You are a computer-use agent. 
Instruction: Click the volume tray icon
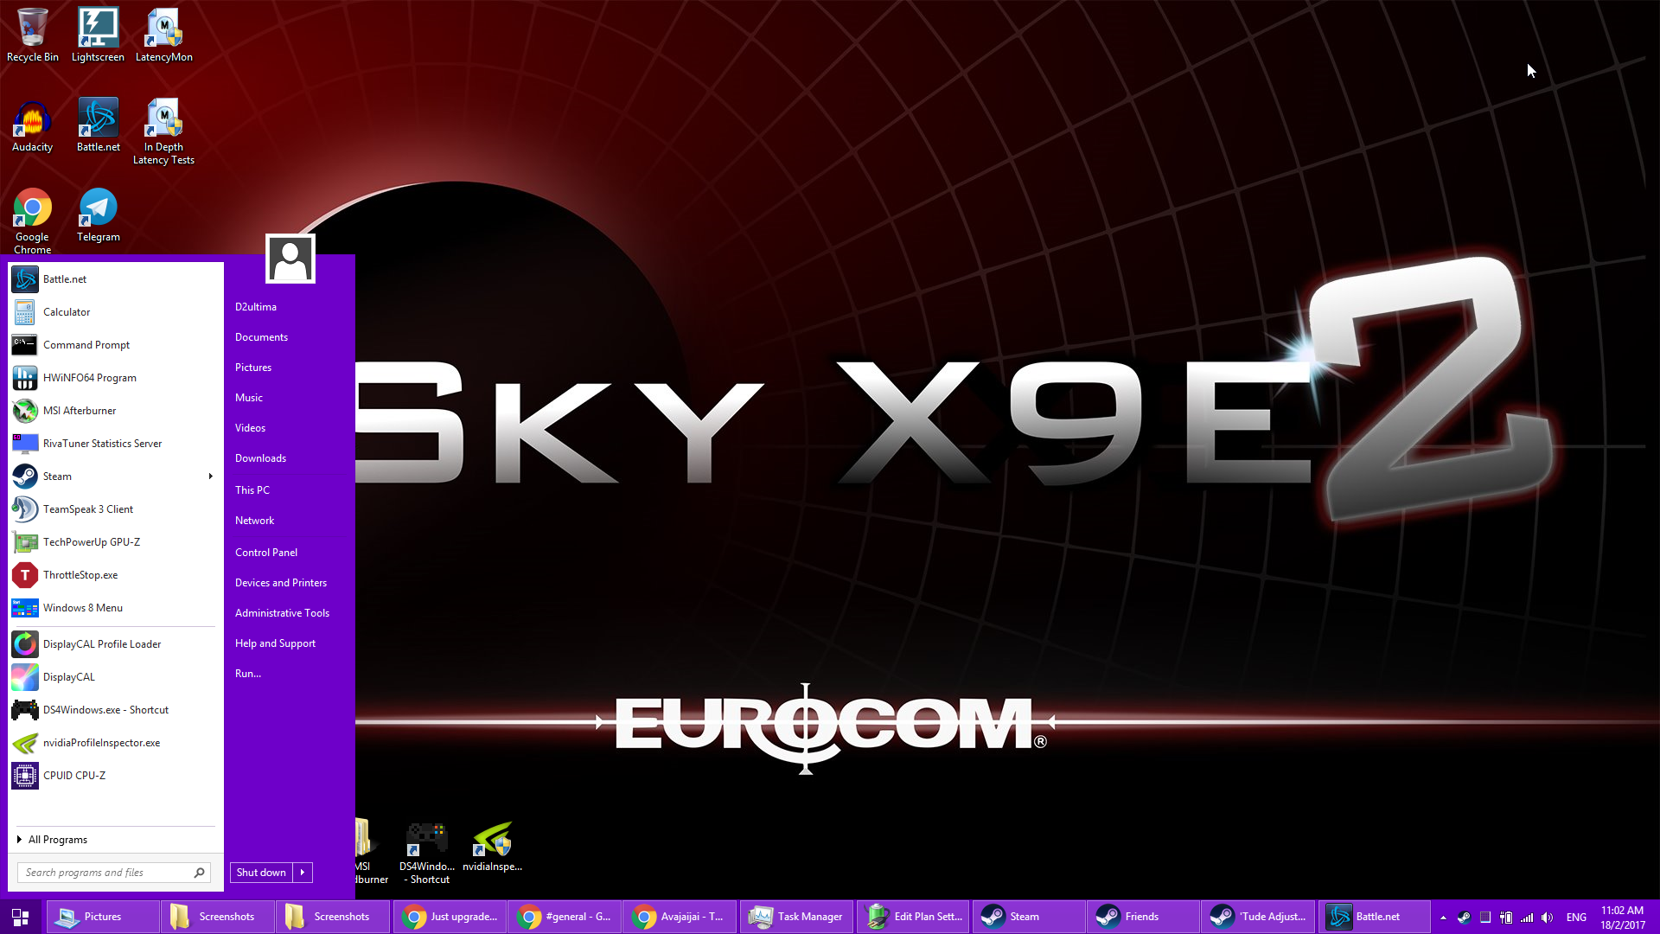(1548, 918)
